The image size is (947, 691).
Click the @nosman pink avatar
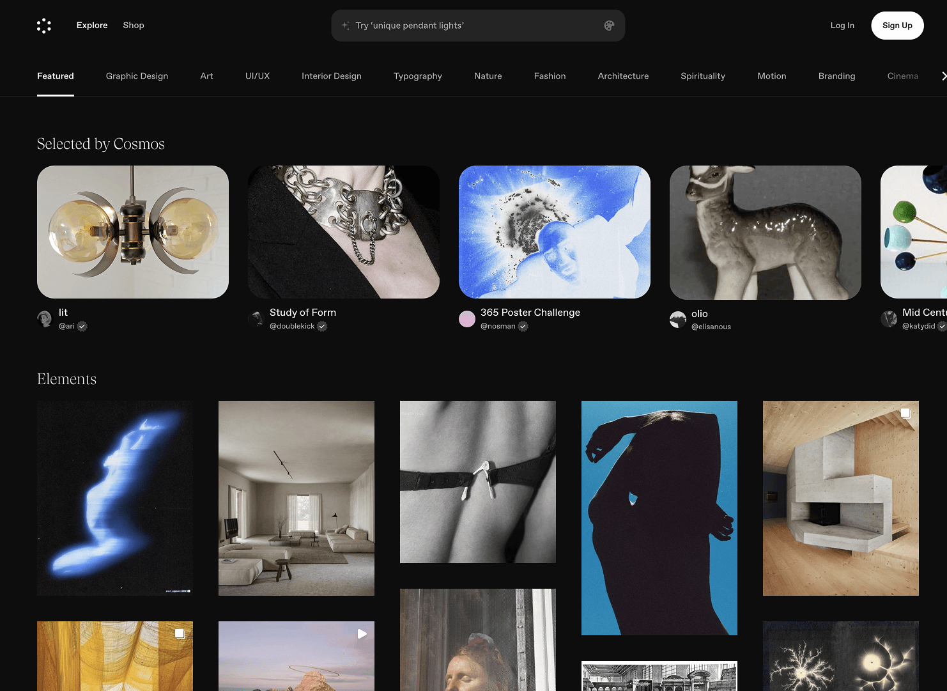pyautogui.click(x=467, y=319)
